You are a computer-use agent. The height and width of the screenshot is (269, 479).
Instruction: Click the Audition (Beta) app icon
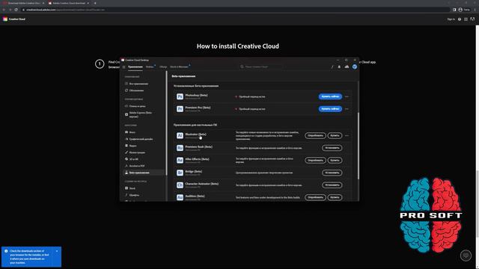click(x=180, y=197)
